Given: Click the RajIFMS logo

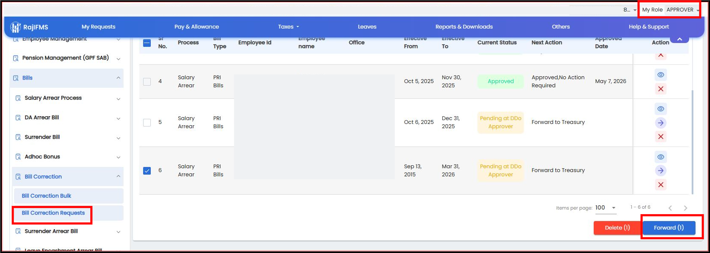Looking at the screenshot, I should coord(29,27).
